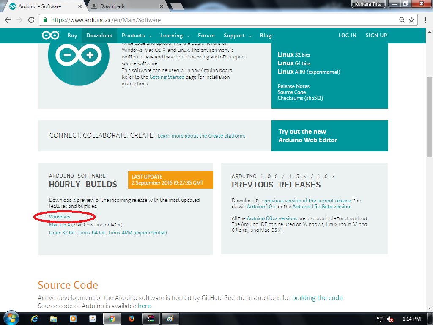Open the Paint taskbar icon
Screen dimensions: 433x325
click(170, 319)
